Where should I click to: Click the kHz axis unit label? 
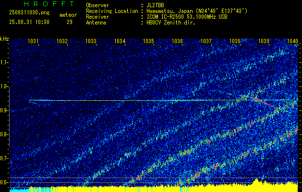(4, 39)
